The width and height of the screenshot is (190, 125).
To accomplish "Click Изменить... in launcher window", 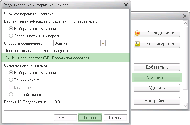I will (x=157, y=77).
